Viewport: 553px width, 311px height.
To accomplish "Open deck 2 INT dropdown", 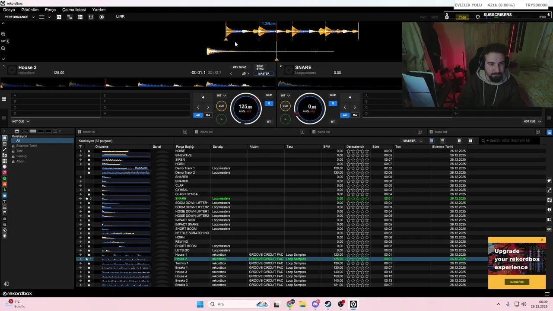I will point(286,95).
